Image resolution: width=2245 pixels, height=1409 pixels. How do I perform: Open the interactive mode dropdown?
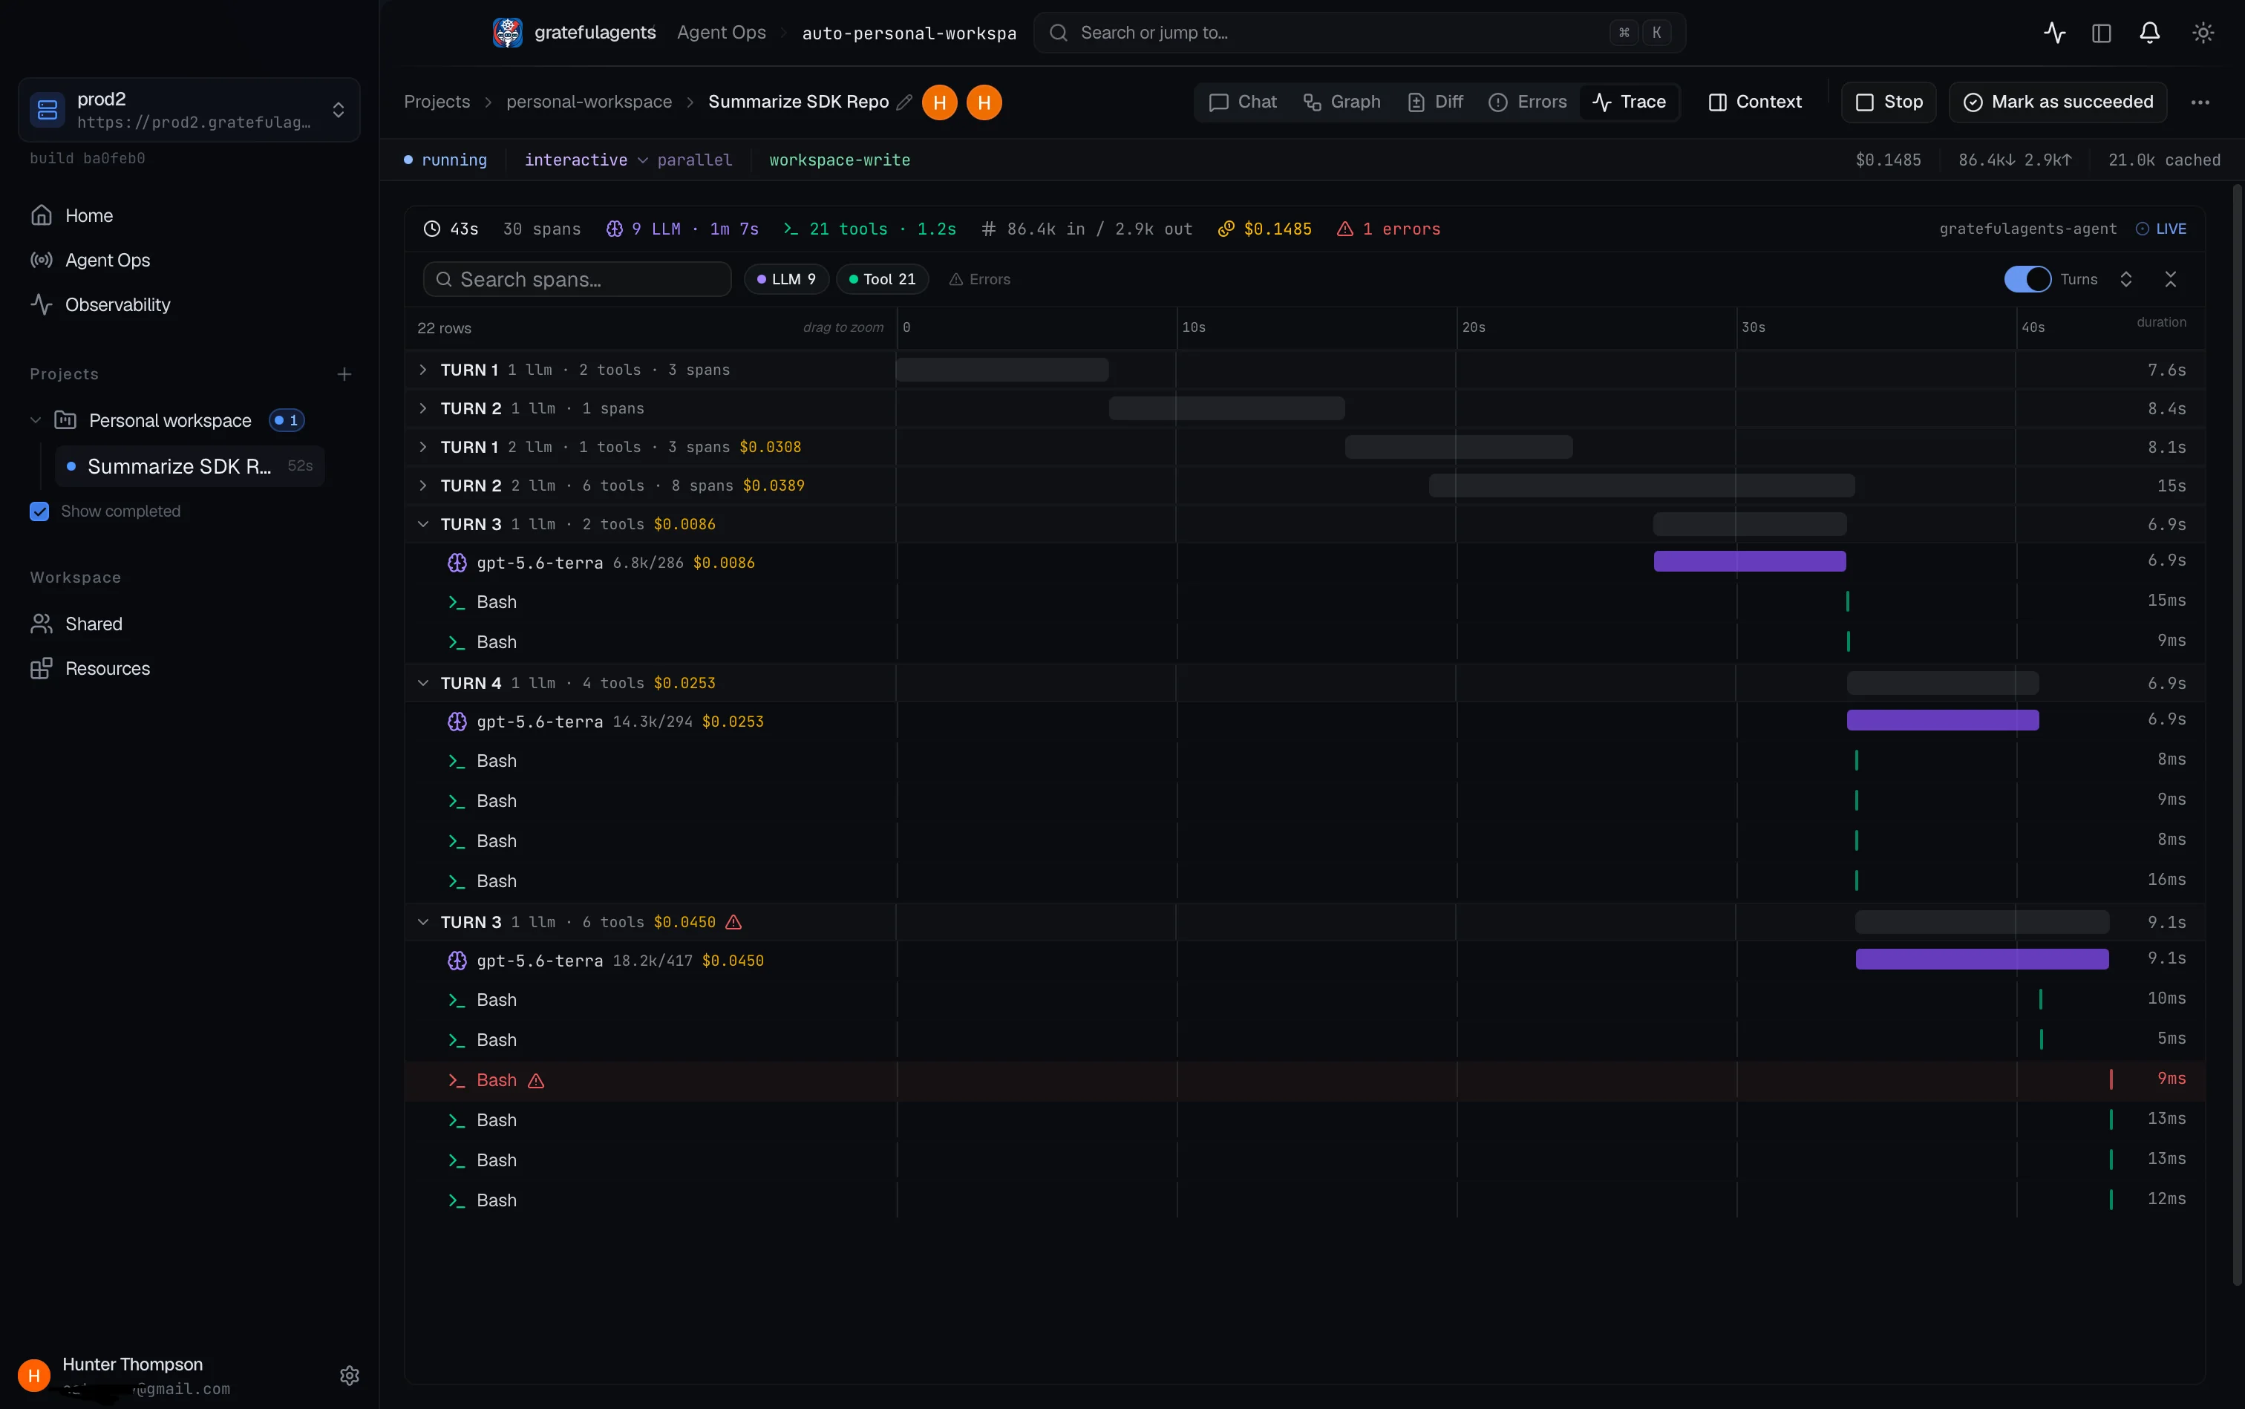(x=585, y=160)
